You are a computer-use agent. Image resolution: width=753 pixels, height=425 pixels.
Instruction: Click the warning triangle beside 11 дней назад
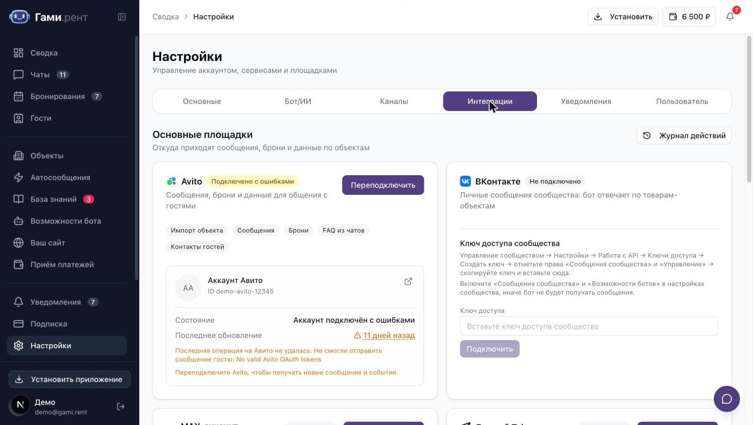[x=357, y=336]
